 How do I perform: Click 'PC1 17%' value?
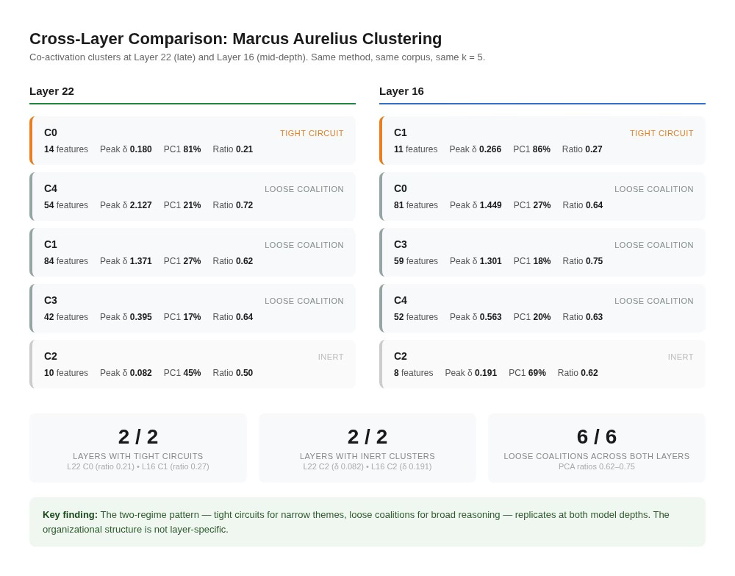pos(182,316)
